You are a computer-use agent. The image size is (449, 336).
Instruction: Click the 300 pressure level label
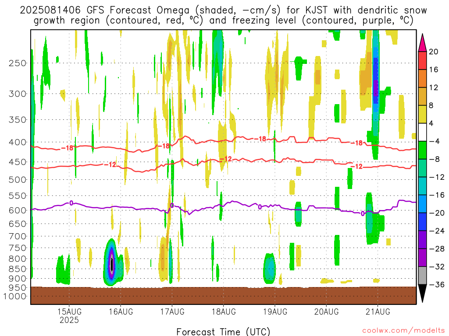[x=18, y=94]
